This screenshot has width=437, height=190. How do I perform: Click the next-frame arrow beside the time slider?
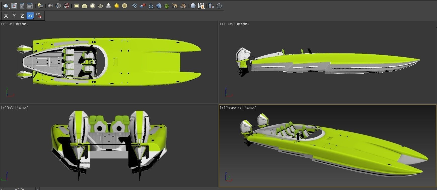pyautogui.click(x=37, y=189)
